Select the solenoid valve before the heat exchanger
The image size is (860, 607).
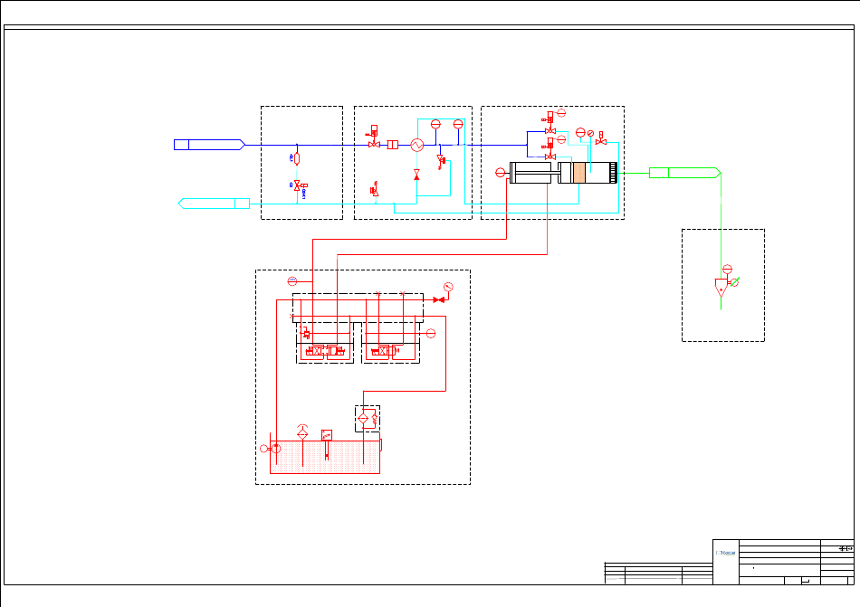tap(374, 137)
